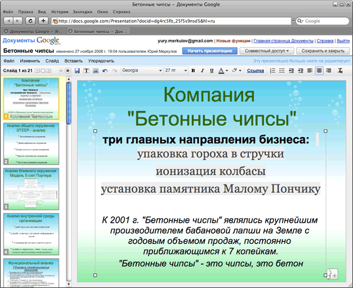353x288 pixels.
Task: Click the slide panel scrollbar up arrow
Action: click(69, 79)
